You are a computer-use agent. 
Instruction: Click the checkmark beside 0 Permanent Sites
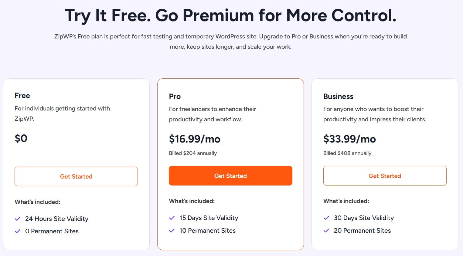(18, 231)
